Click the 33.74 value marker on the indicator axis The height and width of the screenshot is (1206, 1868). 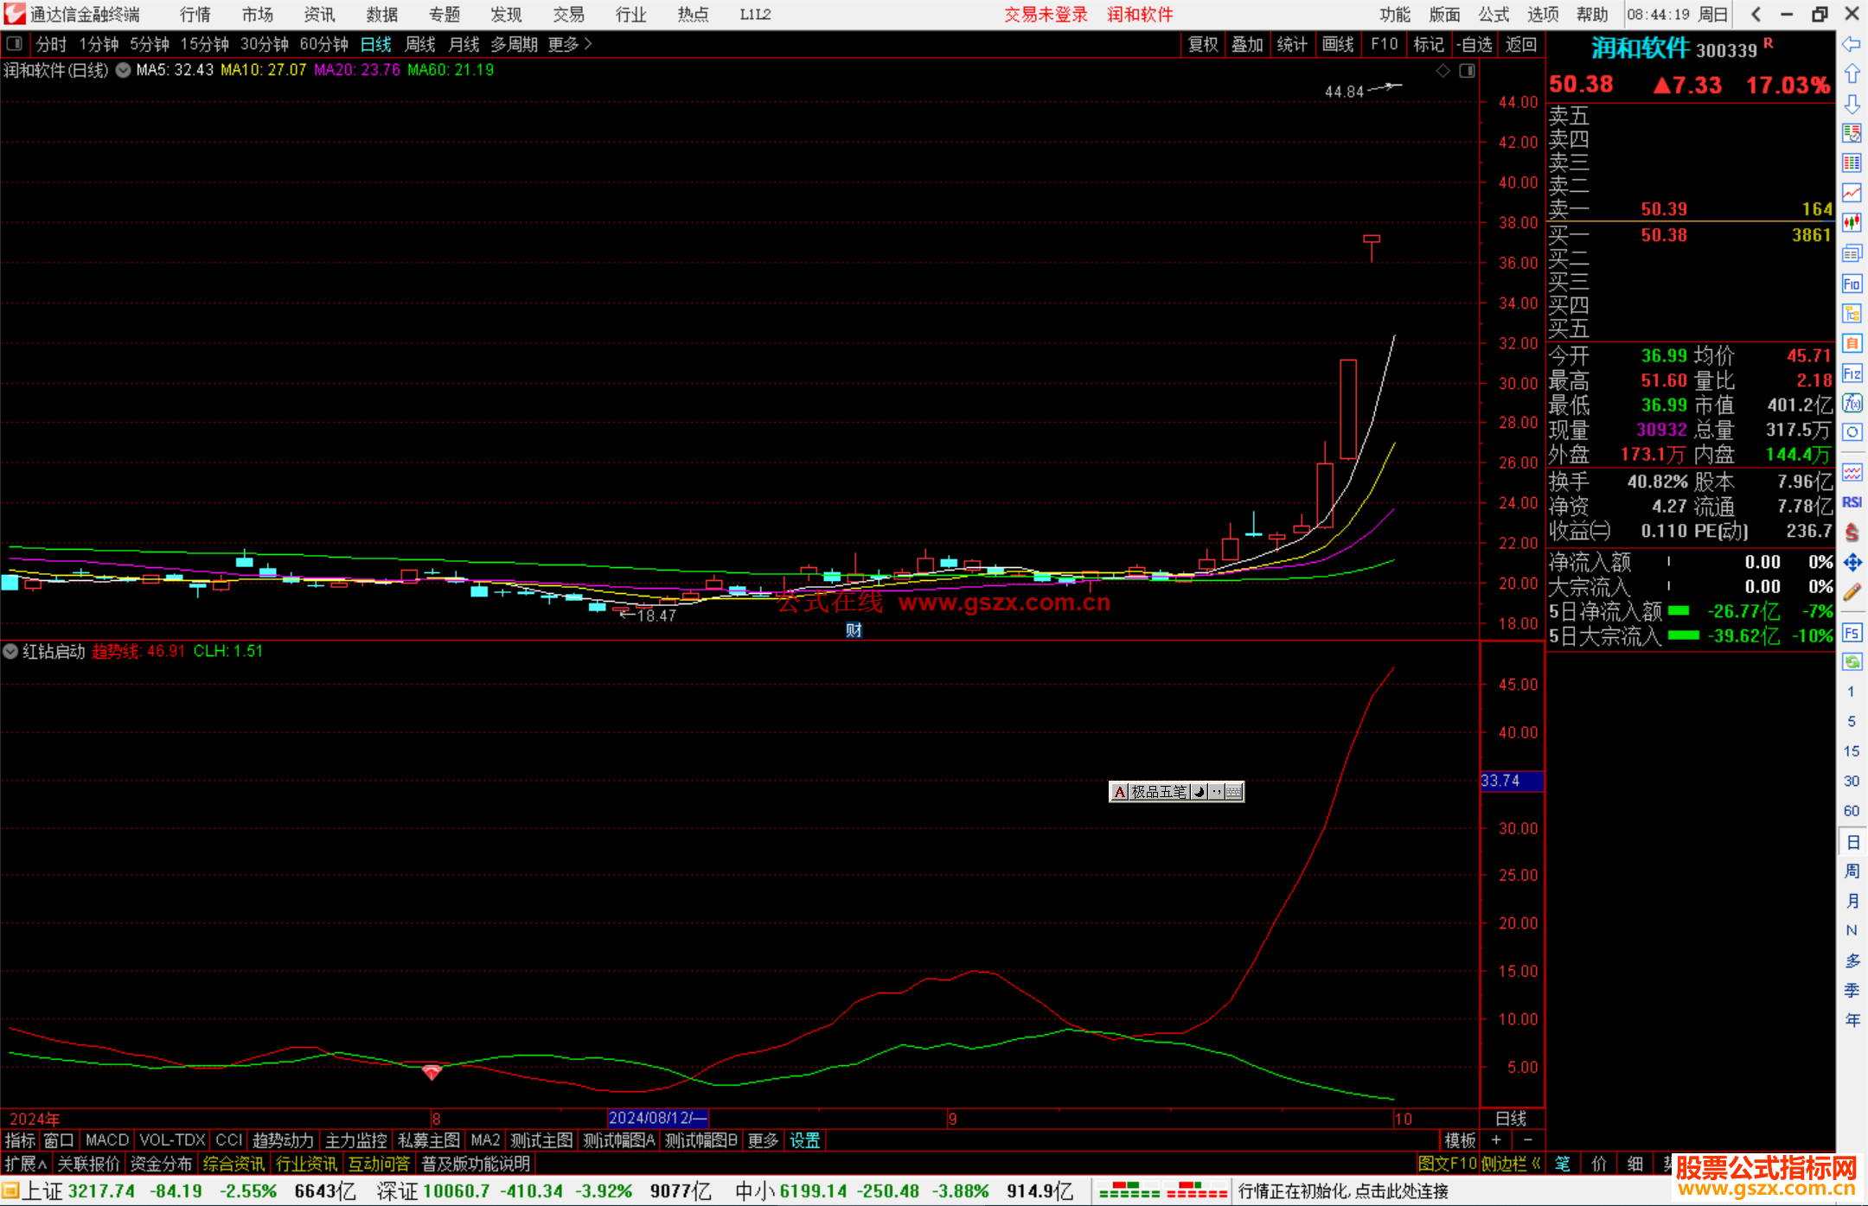coord(1512,781)
